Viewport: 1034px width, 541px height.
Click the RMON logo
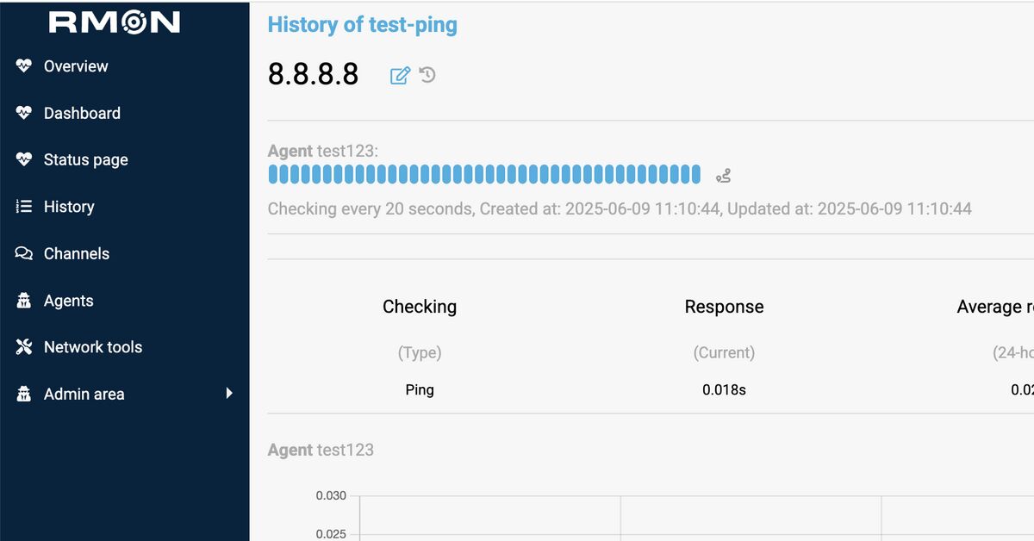point(115,22)
